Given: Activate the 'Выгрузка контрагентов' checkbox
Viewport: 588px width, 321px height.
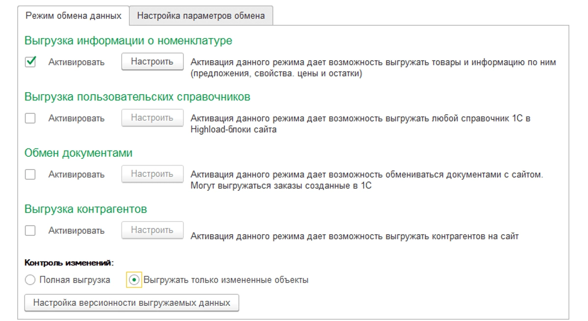Looking at the screenshot, I should [x=30, y=230].
